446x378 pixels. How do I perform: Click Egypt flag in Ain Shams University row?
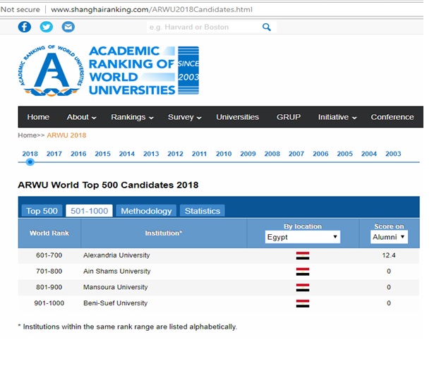[x=303, y=272]
